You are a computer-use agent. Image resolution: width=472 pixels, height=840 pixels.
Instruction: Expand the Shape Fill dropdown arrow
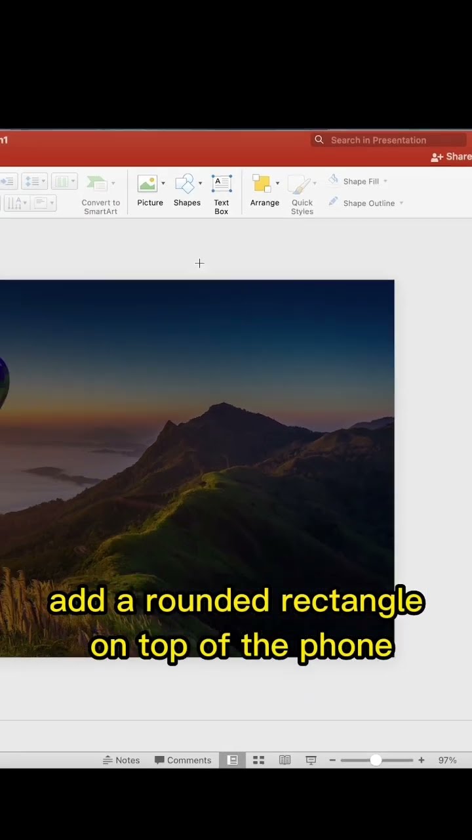pyautogui.click(x=385, y=181)
